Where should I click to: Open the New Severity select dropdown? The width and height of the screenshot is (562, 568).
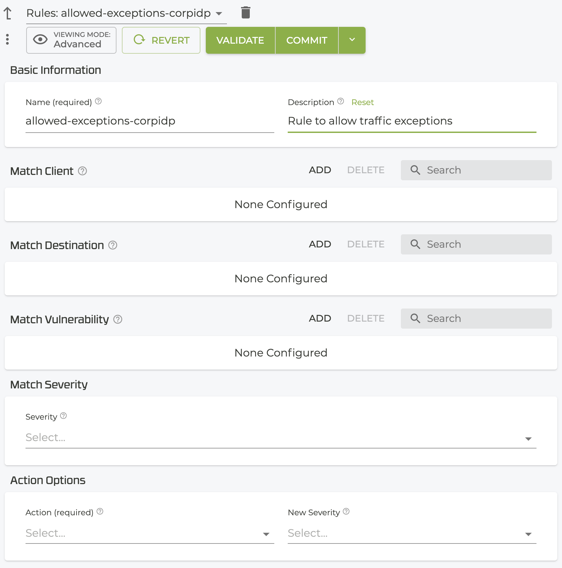(x=412, y=533)
